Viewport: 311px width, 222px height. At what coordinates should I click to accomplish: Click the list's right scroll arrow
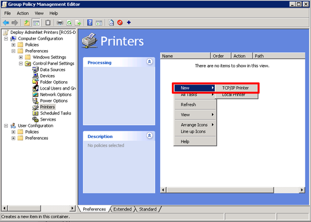302,190
